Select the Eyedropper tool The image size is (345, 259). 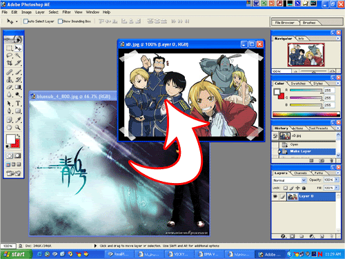click(18, 119)
